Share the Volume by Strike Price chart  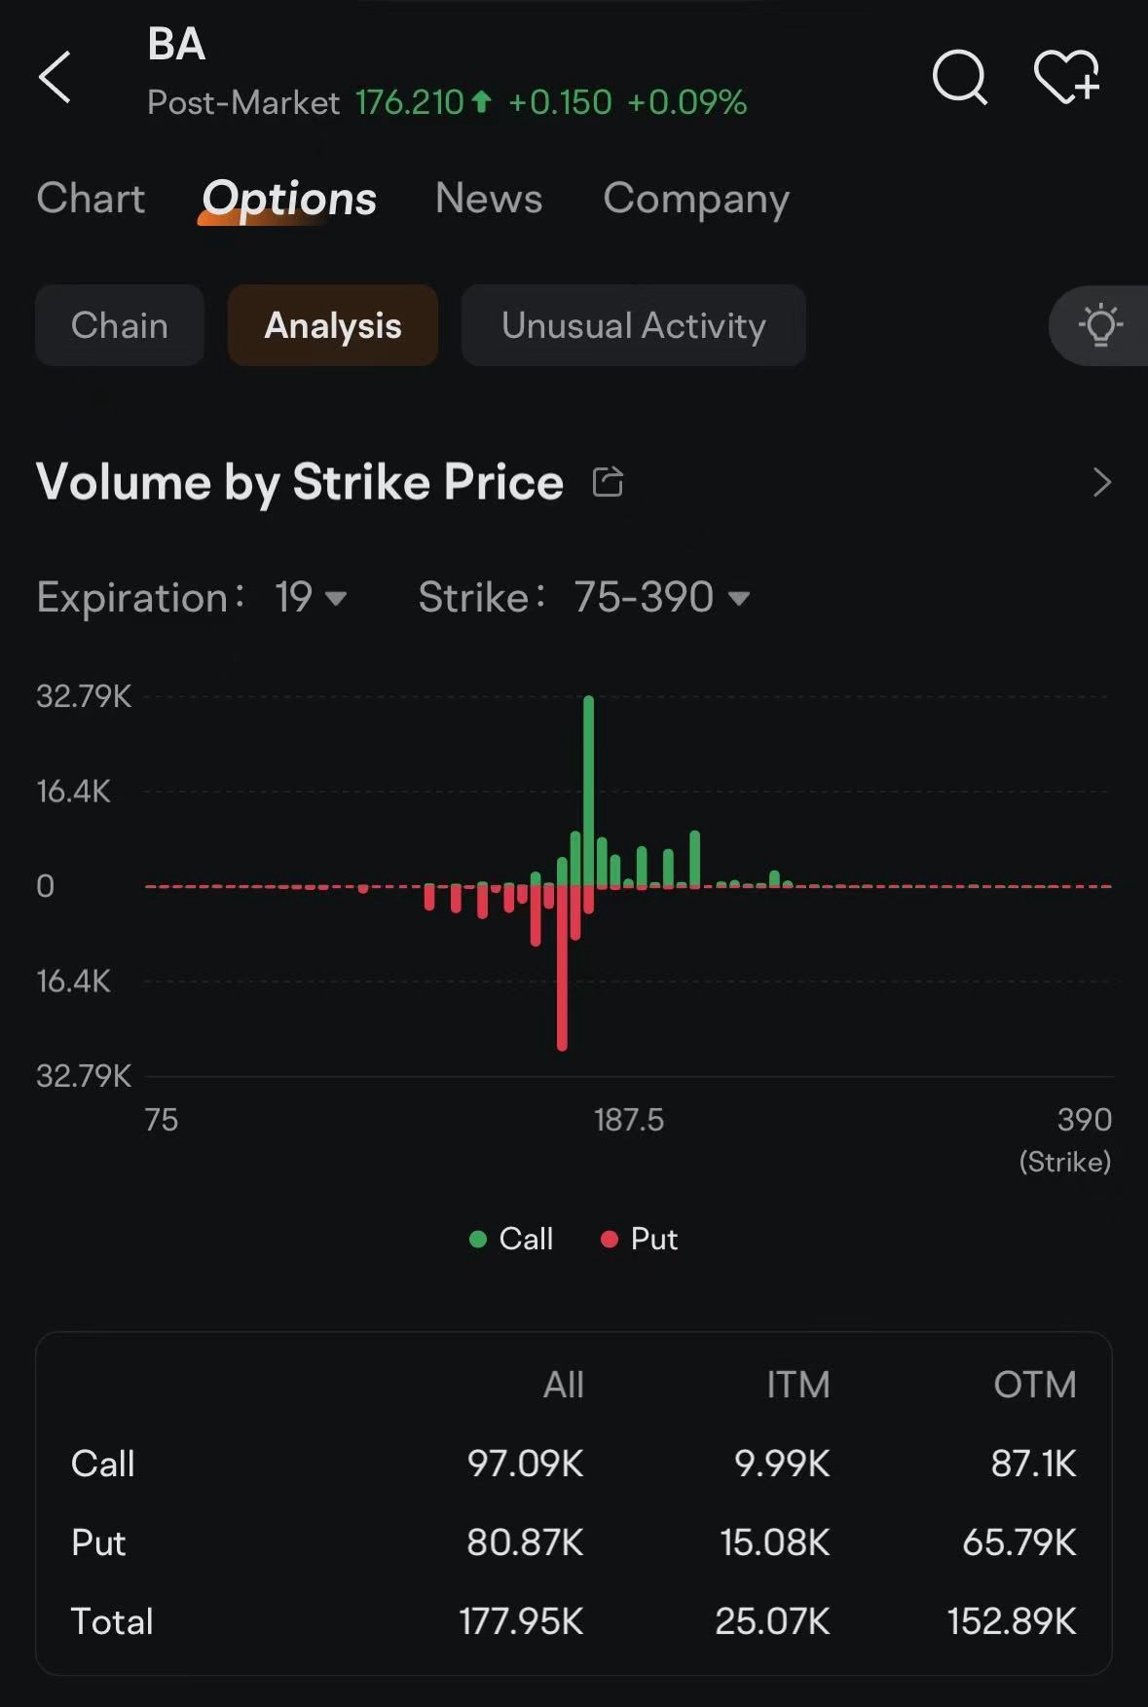608,481
